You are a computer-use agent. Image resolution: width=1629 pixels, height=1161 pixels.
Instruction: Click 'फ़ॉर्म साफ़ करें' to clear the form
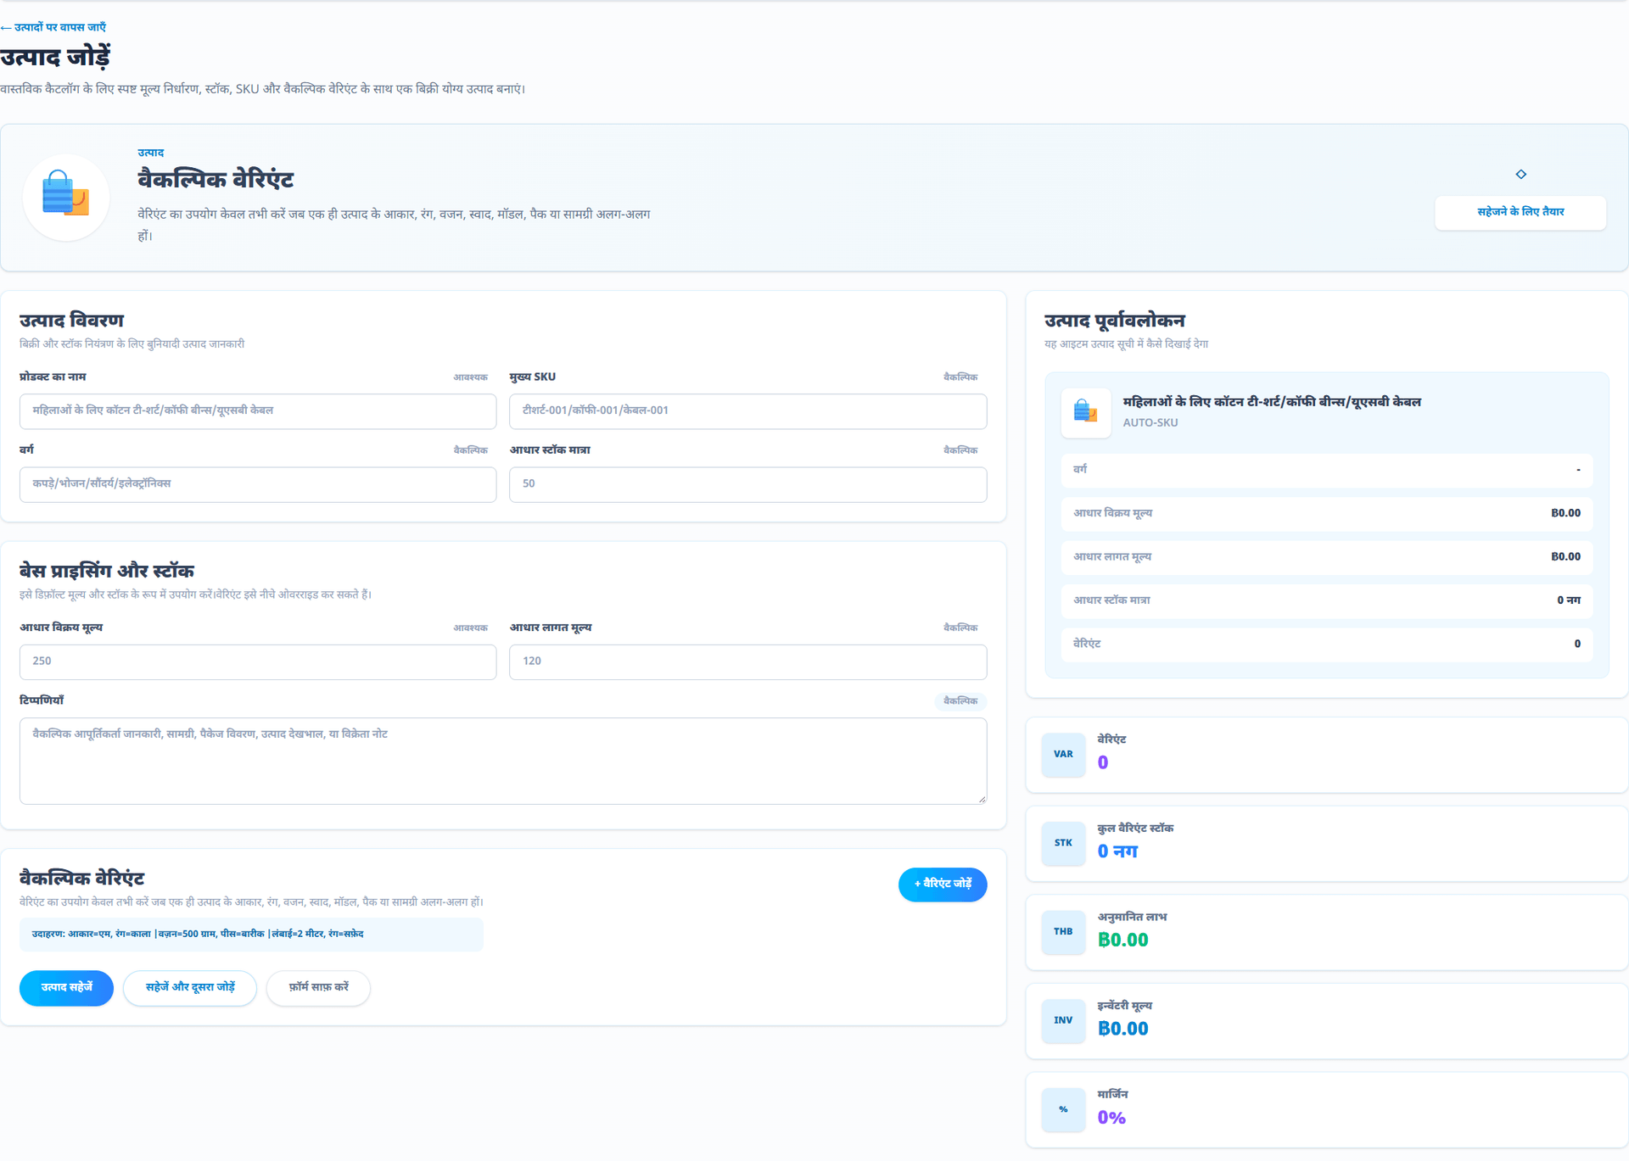[x=318, y=988]
